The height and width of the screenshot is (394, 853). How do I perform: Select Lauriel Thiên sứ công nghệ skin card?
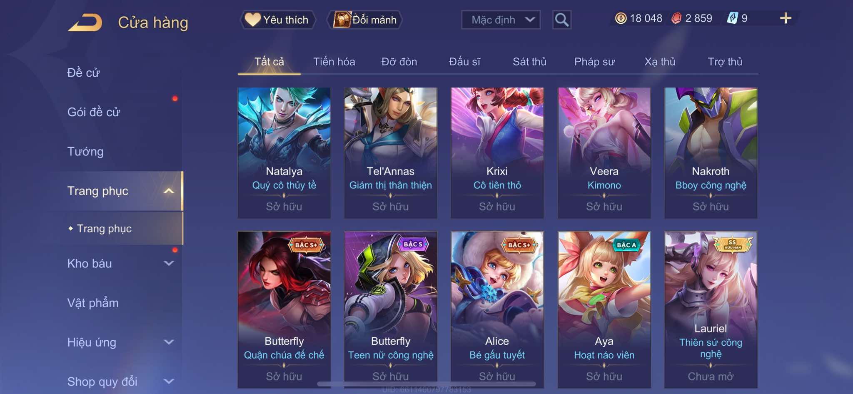[711, 309]
